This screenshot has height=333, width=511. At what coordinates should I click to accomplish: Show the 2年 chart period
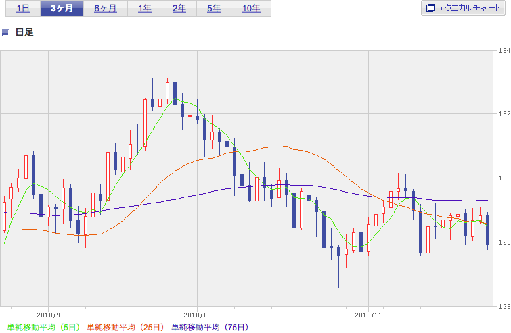(x=179, y=9)
